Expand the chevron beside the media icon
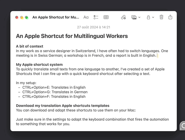The height and width of the screenshot is (140, 185). point(139,17)
